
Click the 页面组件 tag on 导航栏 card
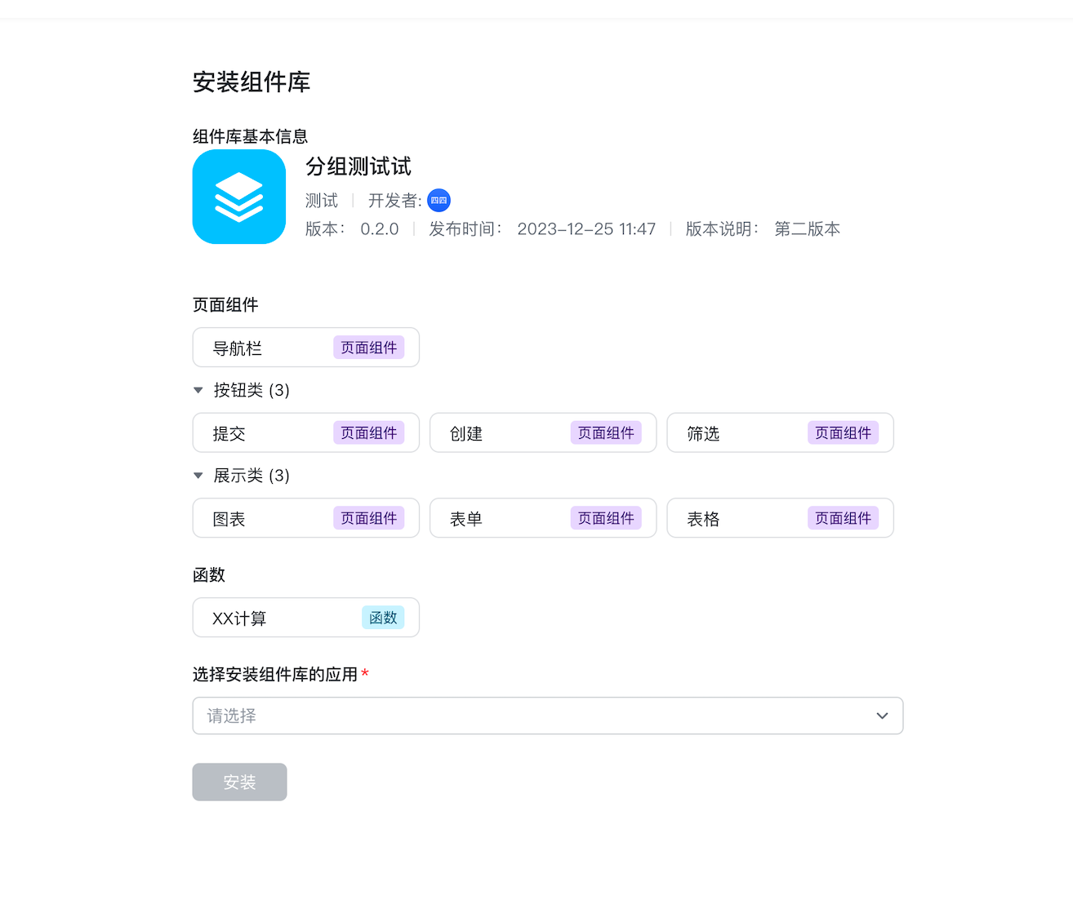pyautogui.click(x=369, y=348)
